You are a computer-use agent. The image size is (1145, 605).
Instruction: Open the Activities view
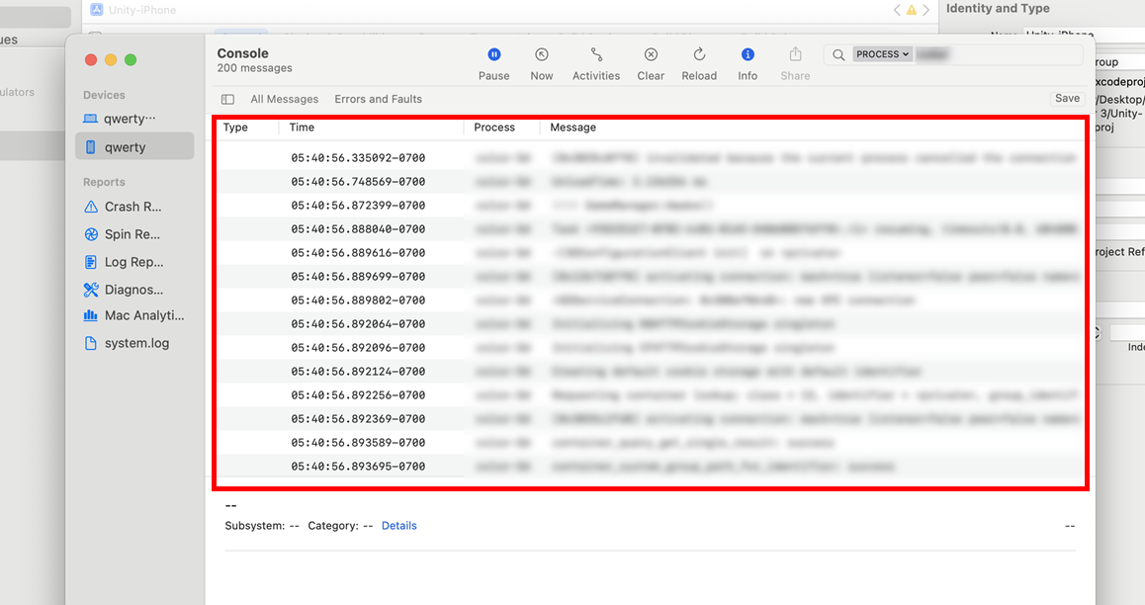click(x=596, y=63)
